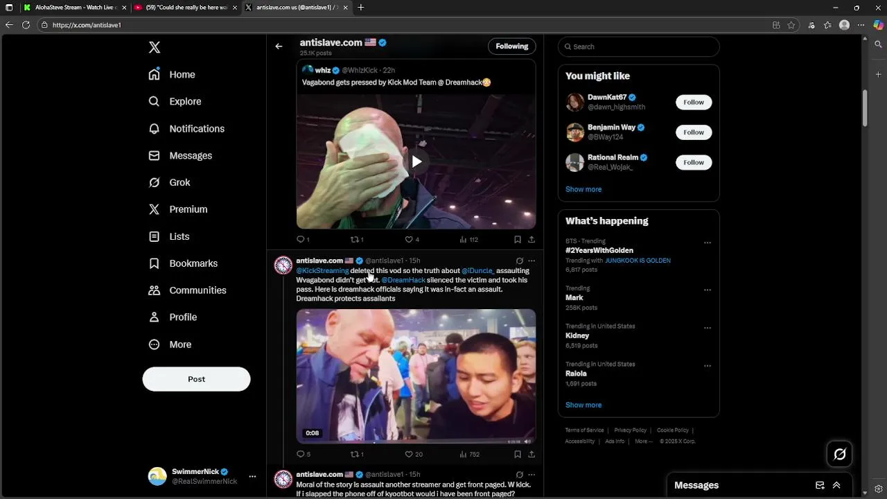This screenshot has width=887, height=499.
Task: Open more options on Moral of the story post
Action: (x=532, y=475)
